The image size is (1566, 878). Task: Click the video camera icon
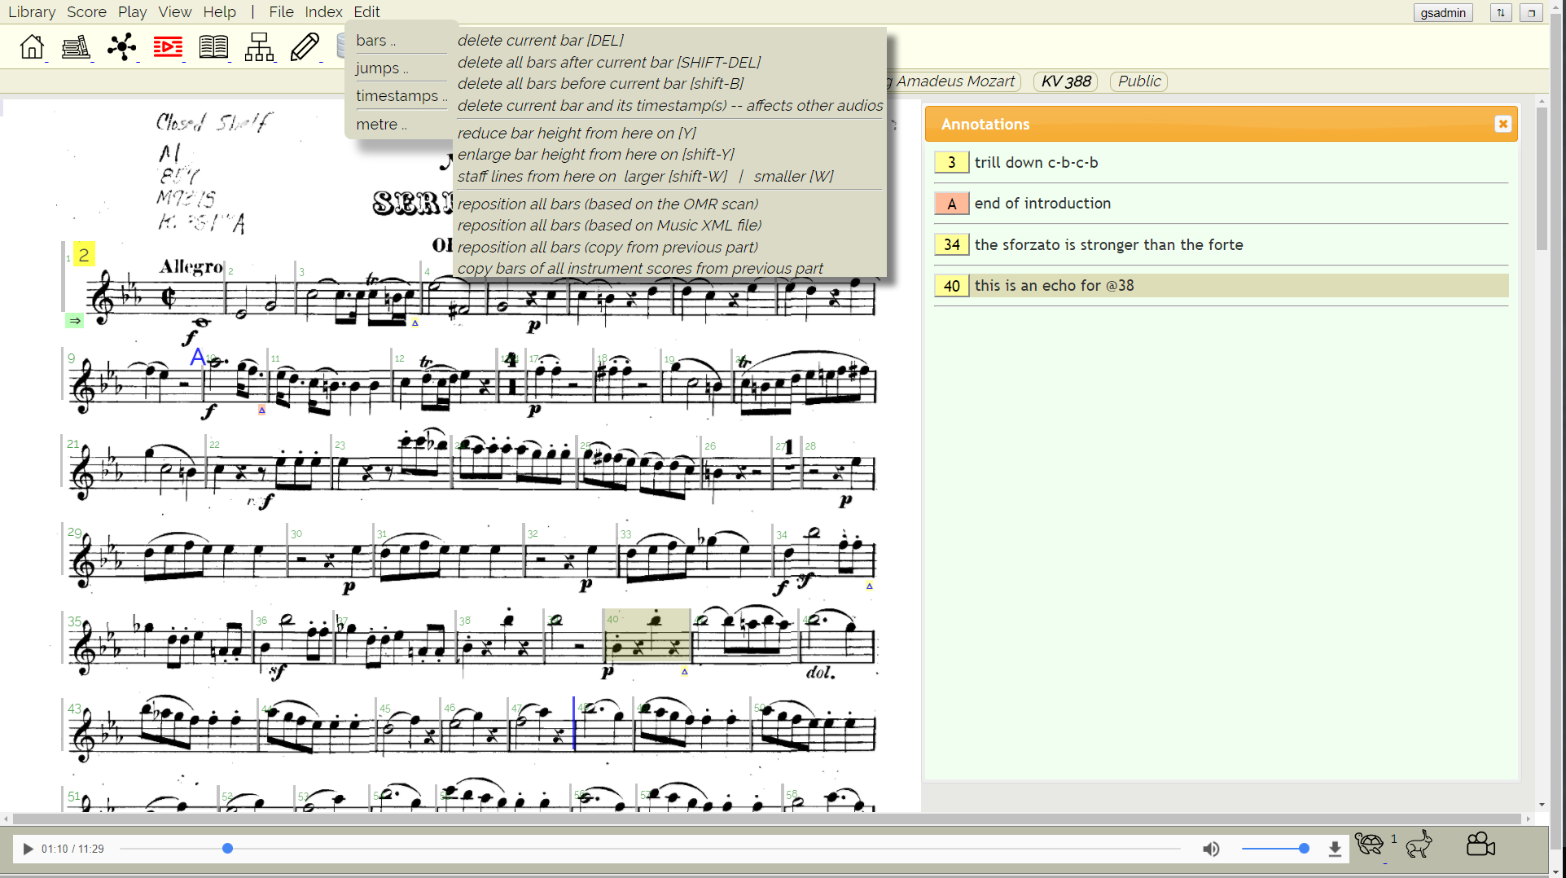click(1480, 844)
